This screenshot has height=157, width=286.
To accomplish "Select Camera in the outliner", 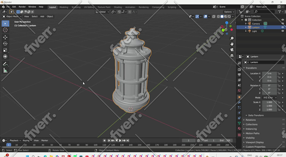I will pos(256,24).
